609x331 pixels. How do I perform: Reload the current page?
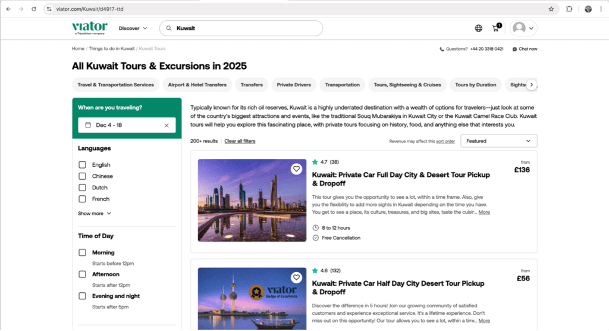point(34,9)
